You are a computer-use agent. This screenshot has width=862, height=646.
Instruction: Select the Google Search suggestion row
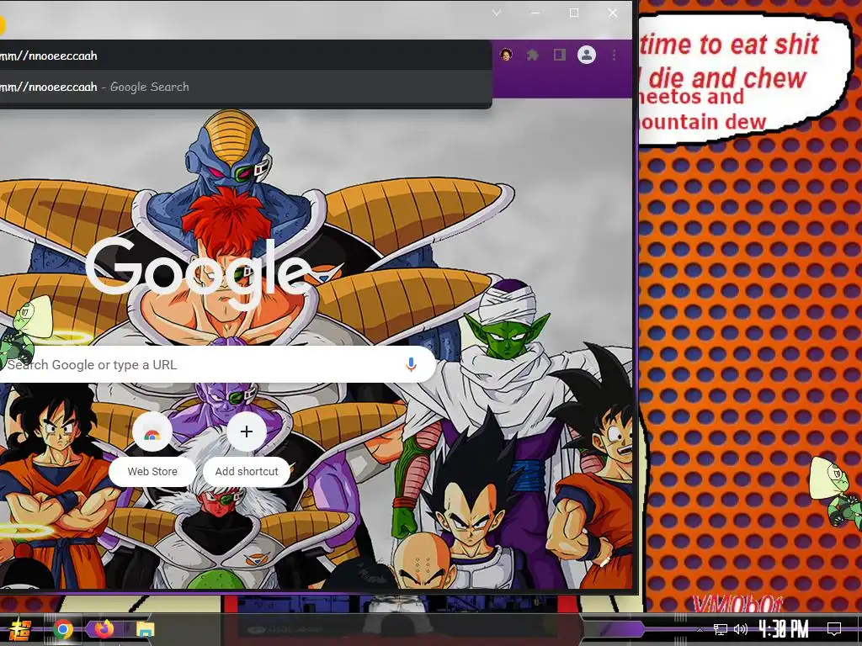point(245,87)
